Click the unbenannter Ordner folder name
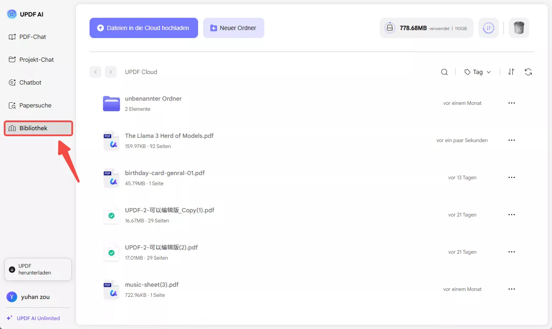The height and width of the screenshot is (329, 552). tap(153, 99)
